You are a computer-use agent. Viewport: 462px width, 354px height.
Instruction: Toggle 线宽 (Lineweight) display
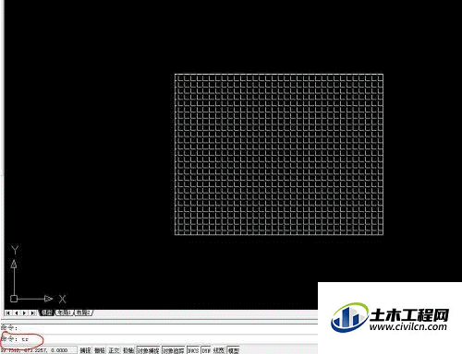click(x=219, y=350)
